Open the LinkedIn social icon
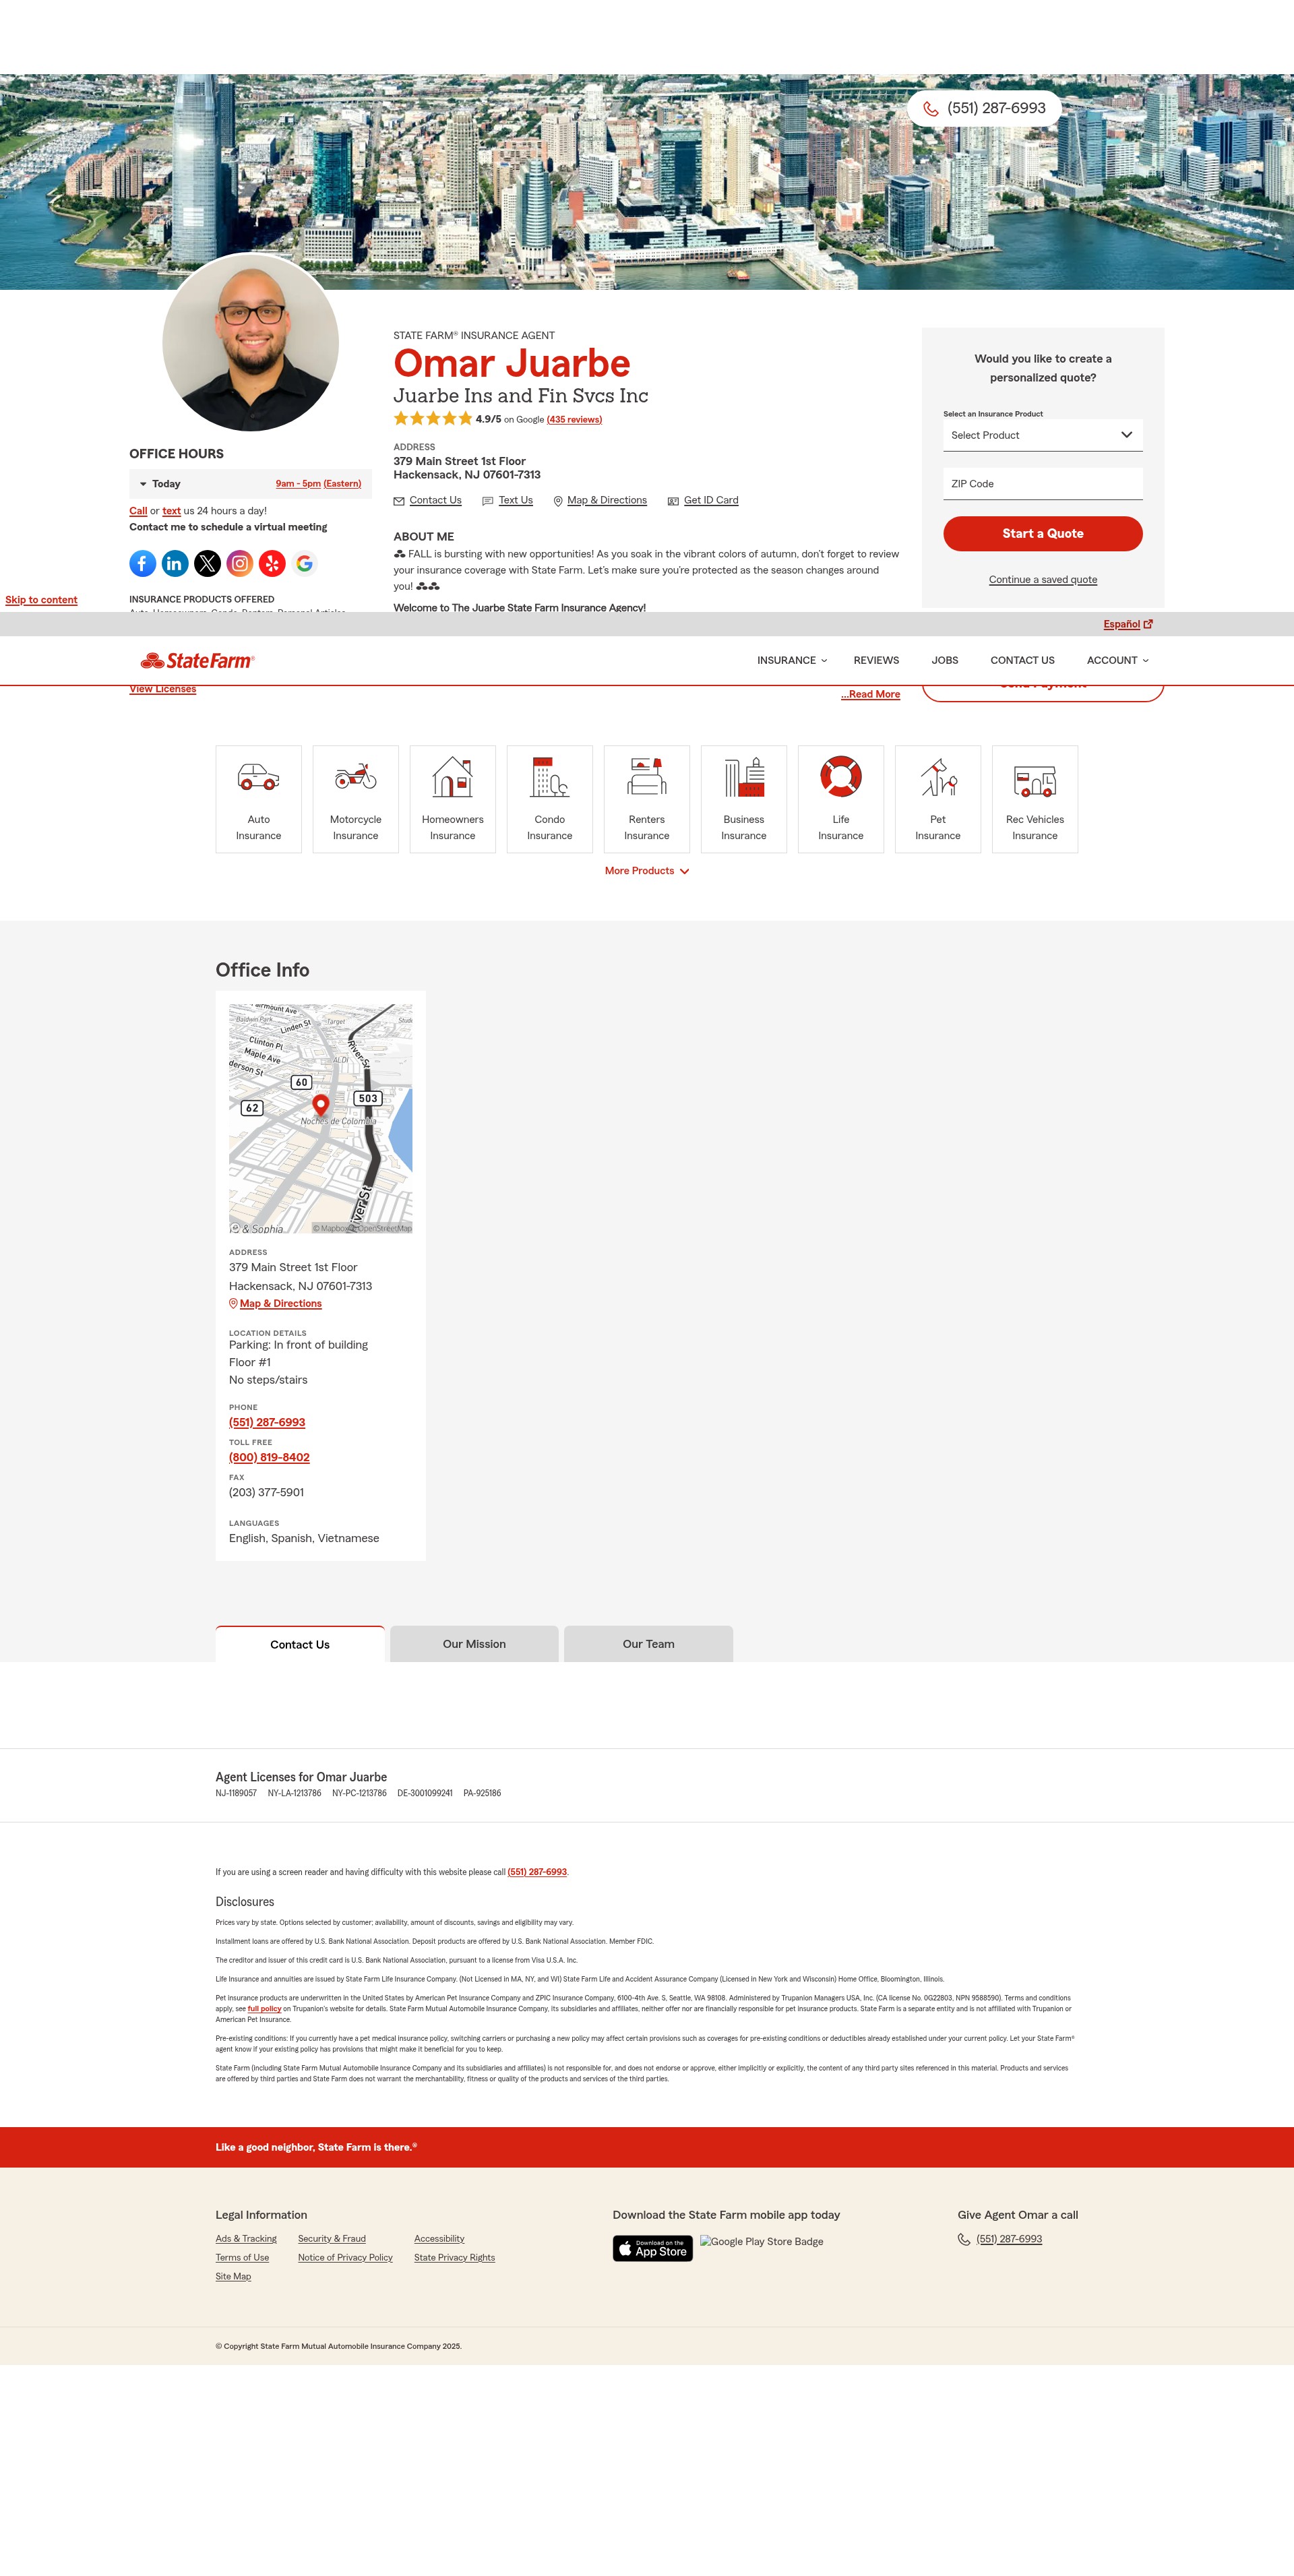 point(175,564)
